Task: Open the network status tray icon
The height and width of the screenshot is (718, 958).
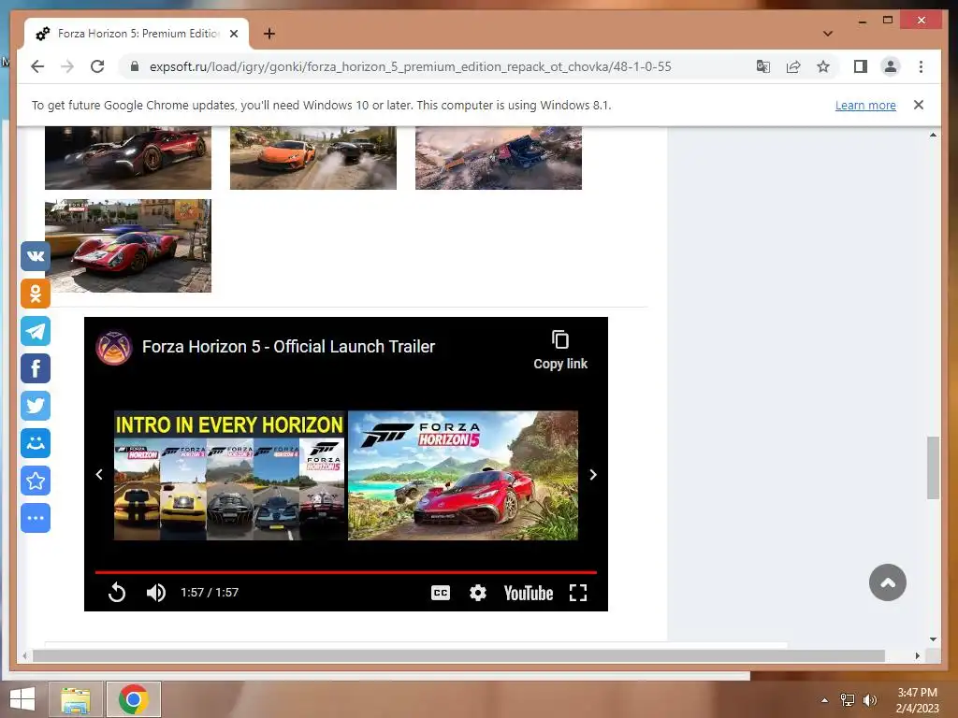Action: (x=848, y=700)
